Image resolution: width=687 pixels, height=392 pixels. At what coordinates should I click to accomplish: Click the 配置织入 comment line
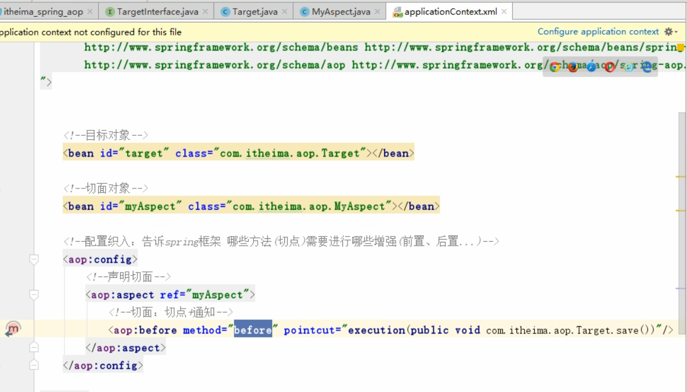coord(281,241)
